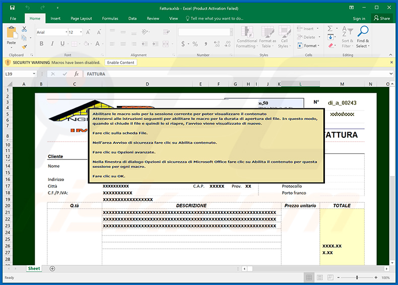
Task: Click the Copy icon
Action: (x=24, y=38)
